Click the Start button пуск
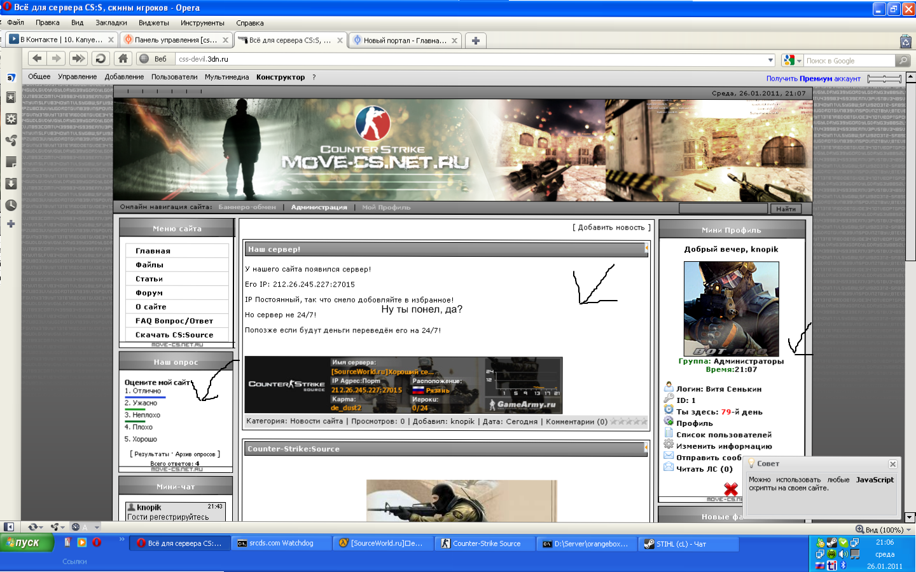This screenshot has width=916, height=572. pyautogui.click(x=27, y=543)
